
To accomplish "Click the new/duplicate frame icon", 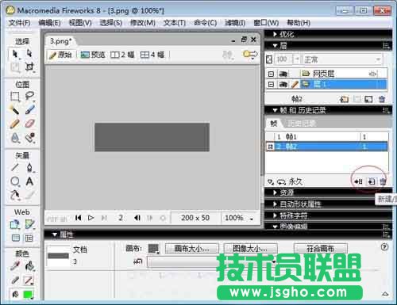I will tap(372, 181).
